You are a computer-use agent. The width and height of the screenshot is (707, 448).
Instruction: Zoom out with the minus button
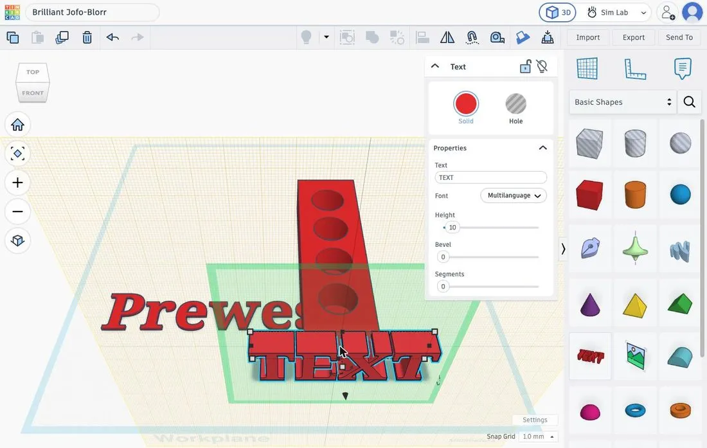tap(17, 211)
